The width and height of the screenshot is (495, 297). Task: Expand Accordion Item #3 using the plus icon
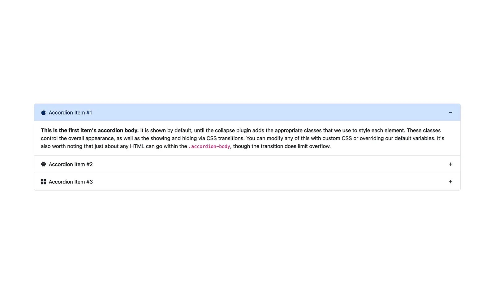(x=450, y=182)
